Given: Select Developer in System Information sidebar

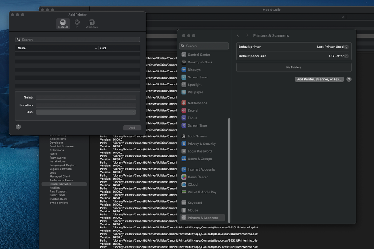Looking at the screenshot, I should [x=56, y=143].
